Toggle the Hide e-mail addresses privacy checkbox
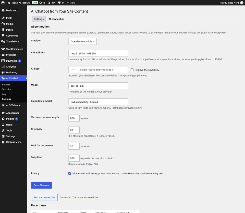 70,173
